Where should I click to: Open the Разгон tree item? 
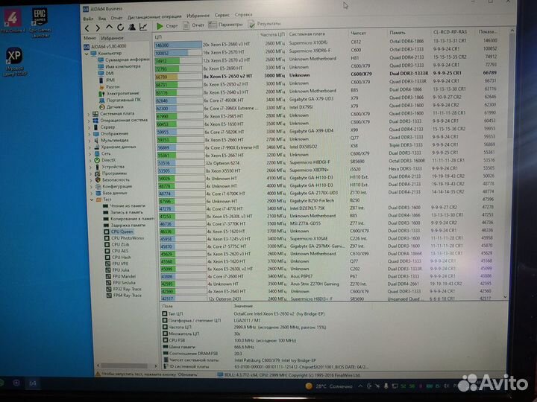pyautogui.click(x=109, y=87)
